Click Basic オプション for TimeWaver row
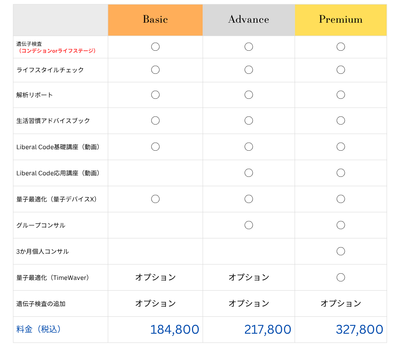This screenshot has height=346, width=400. (155, 277)
